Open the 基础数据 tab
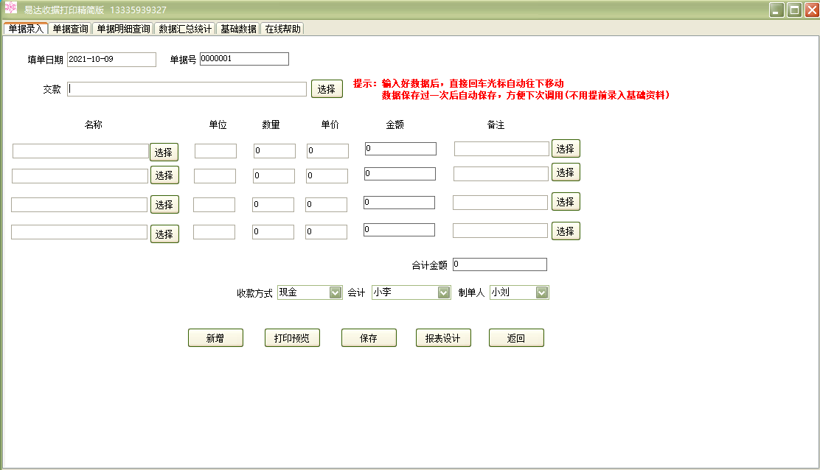This screenshot has width=820, height=470. 238,29
